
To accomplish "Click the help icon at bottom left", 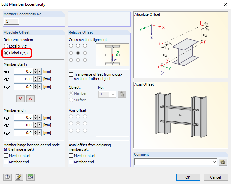I will (x=7, y=177).
